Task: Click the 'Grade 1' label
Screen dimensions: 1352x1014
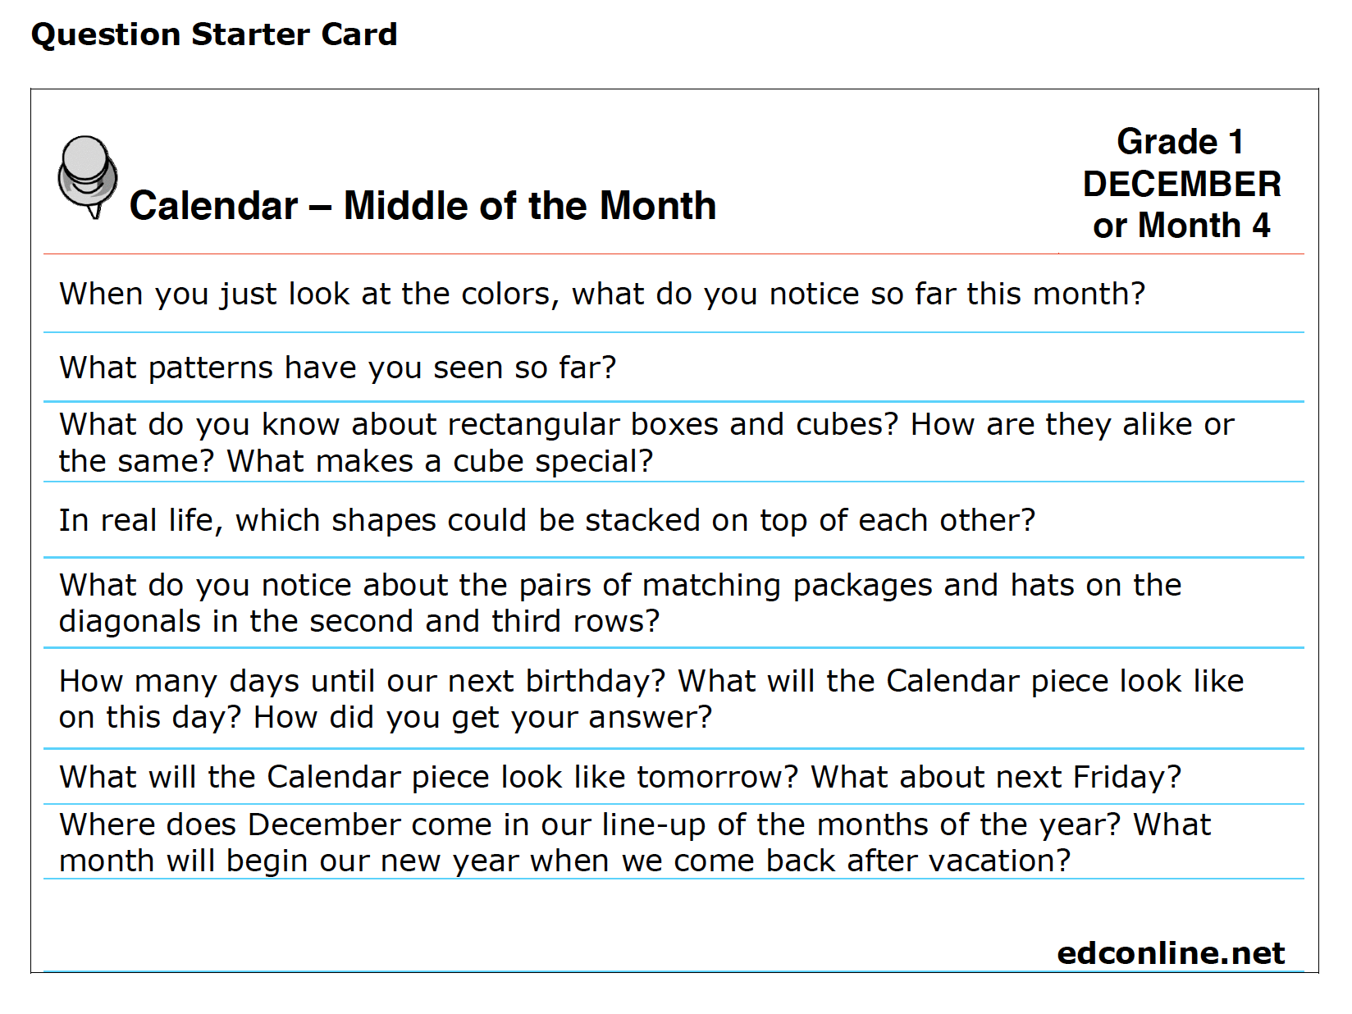Action: (x=1181, y=142)
